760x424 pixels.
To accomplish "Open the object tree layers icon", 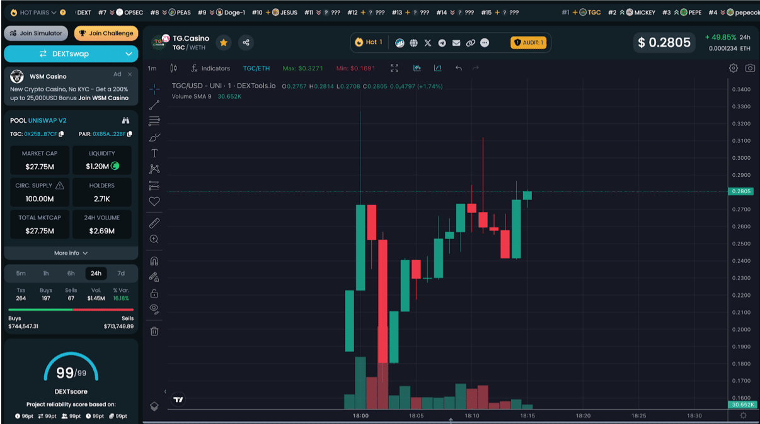I will tap(154, 406).
